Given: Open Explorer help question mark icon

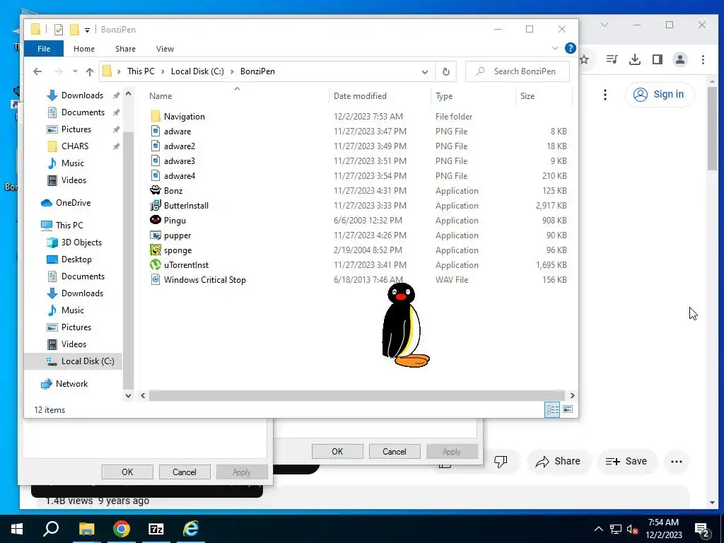Looking at the screenshot, I should (x=571, y=48).
